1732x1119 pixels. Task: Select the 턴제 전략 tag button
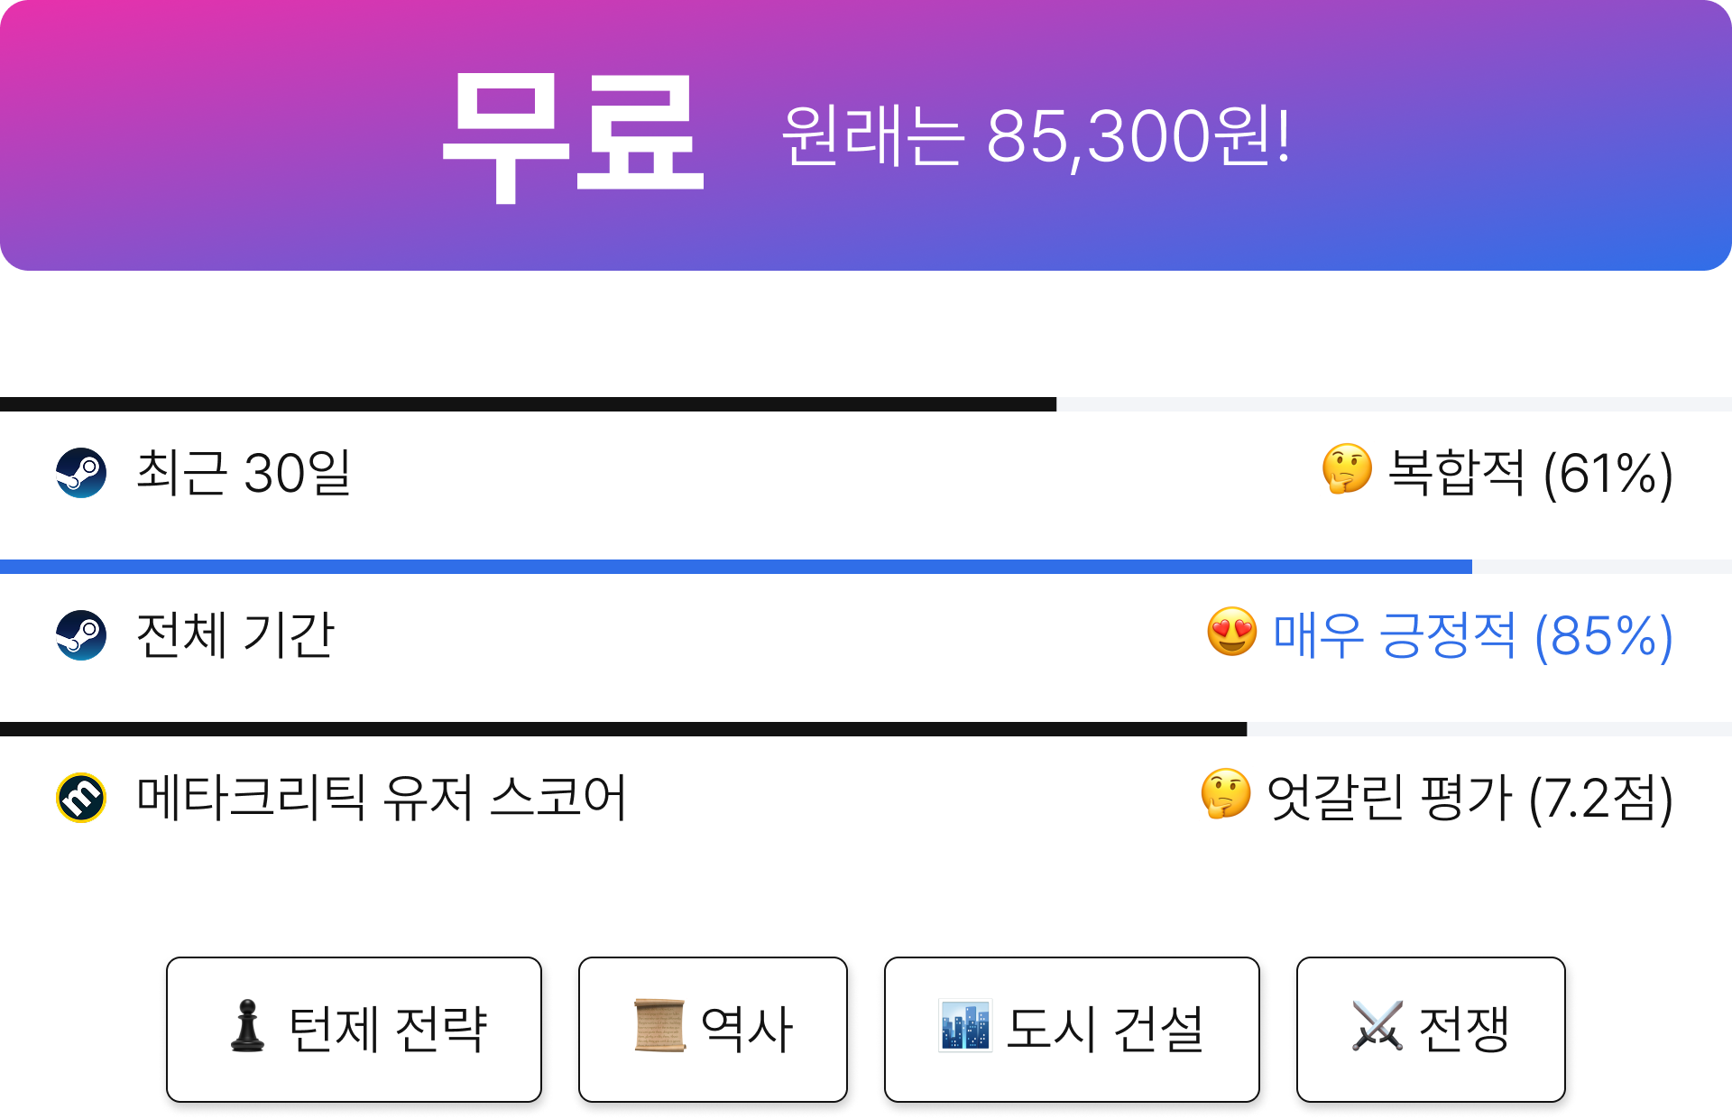click(x=354, y=1030)
